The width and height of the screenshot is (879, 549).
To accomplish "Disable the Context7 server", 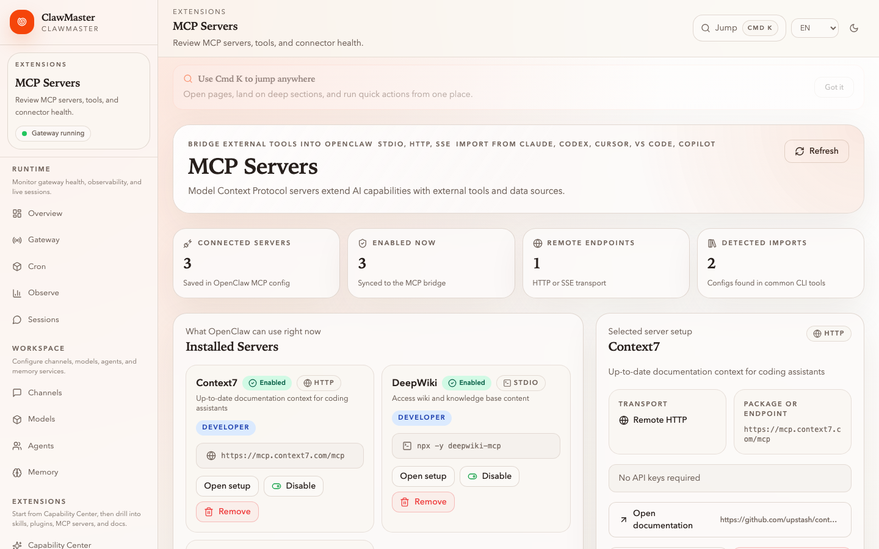I will [294, 486].
